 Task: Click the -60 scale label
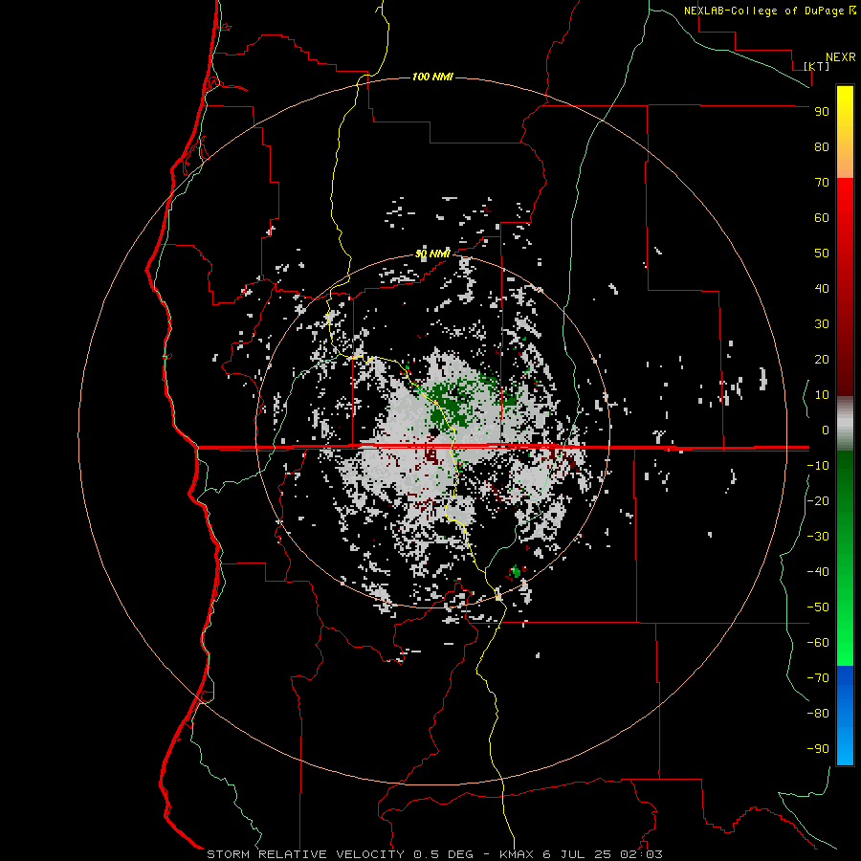pyautogui.click(x=818, y=643)
